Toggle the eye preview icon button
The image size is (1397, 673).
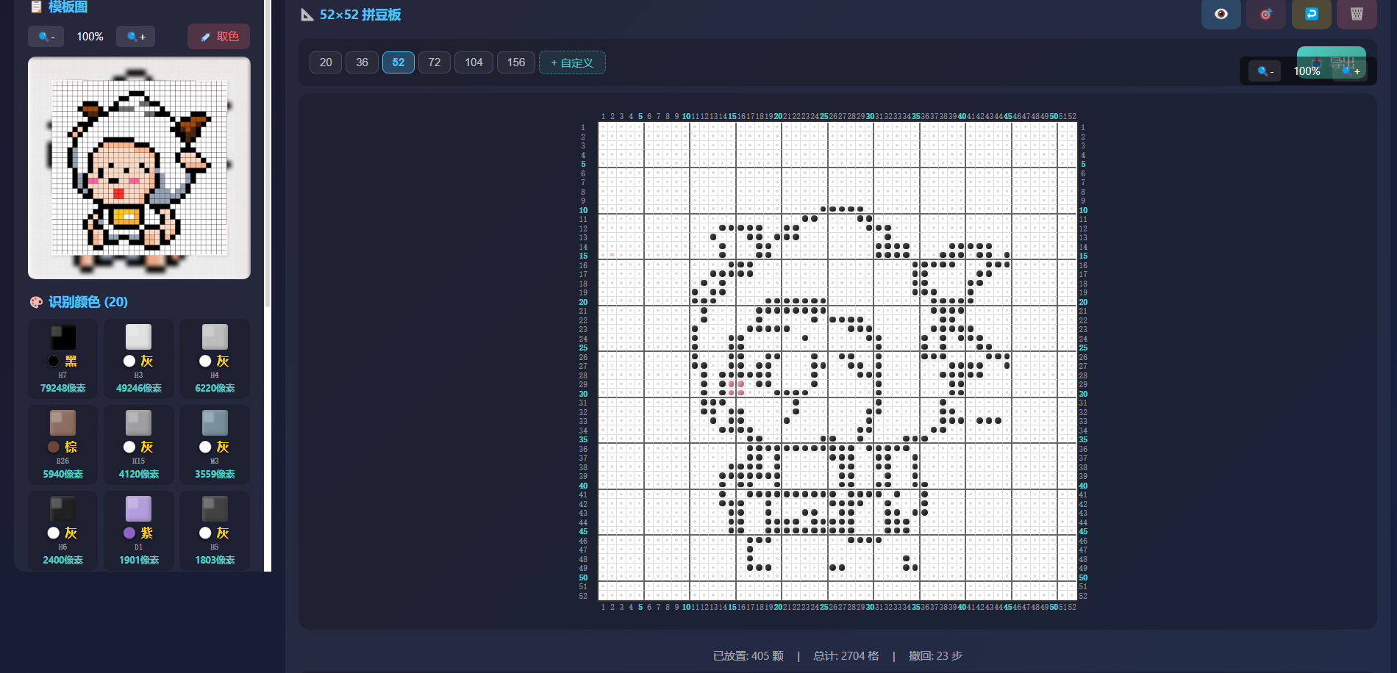coord(1221,14)
